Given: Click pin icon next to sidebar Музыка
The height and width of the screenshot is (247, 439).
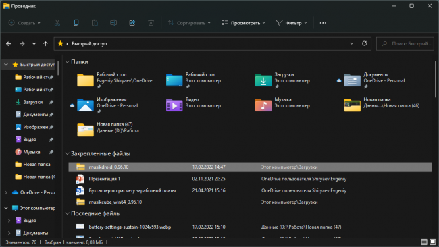Looking at the screenshot, I should click(x=51, y=152).
